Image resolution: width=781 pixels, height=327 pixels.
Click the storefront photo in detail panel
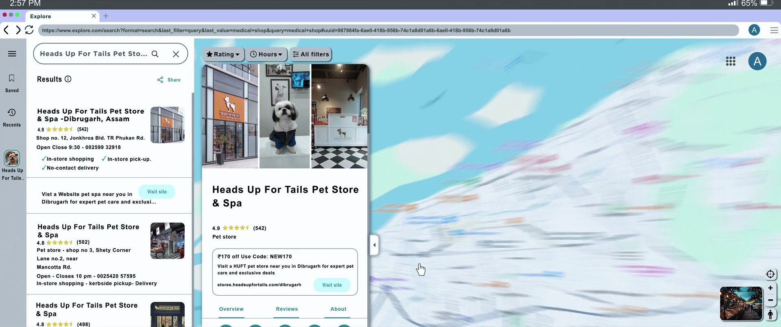[230, 116]
